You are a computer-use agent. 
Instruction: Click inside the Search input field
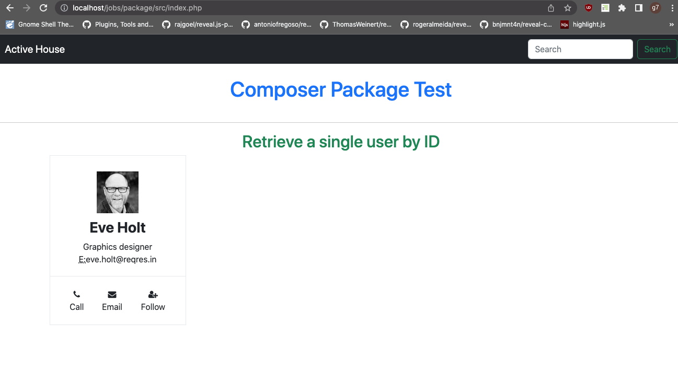[580, 49]
